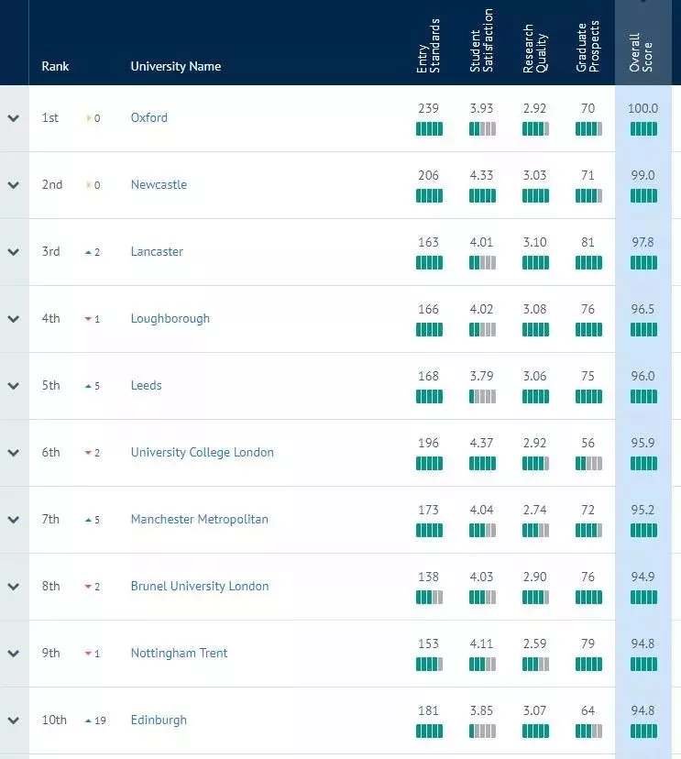
Task: Sort by Research Quality column header
Action: pos(535,49)
